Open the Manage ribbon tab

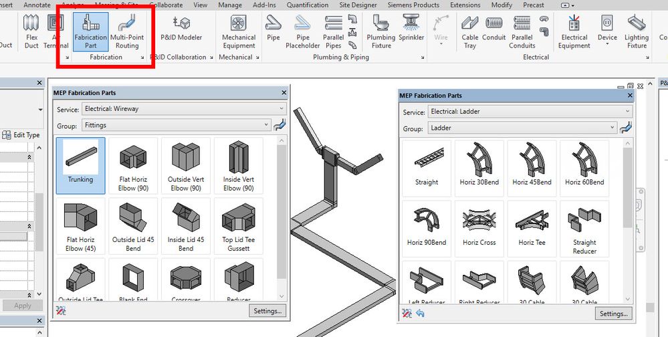230,5
